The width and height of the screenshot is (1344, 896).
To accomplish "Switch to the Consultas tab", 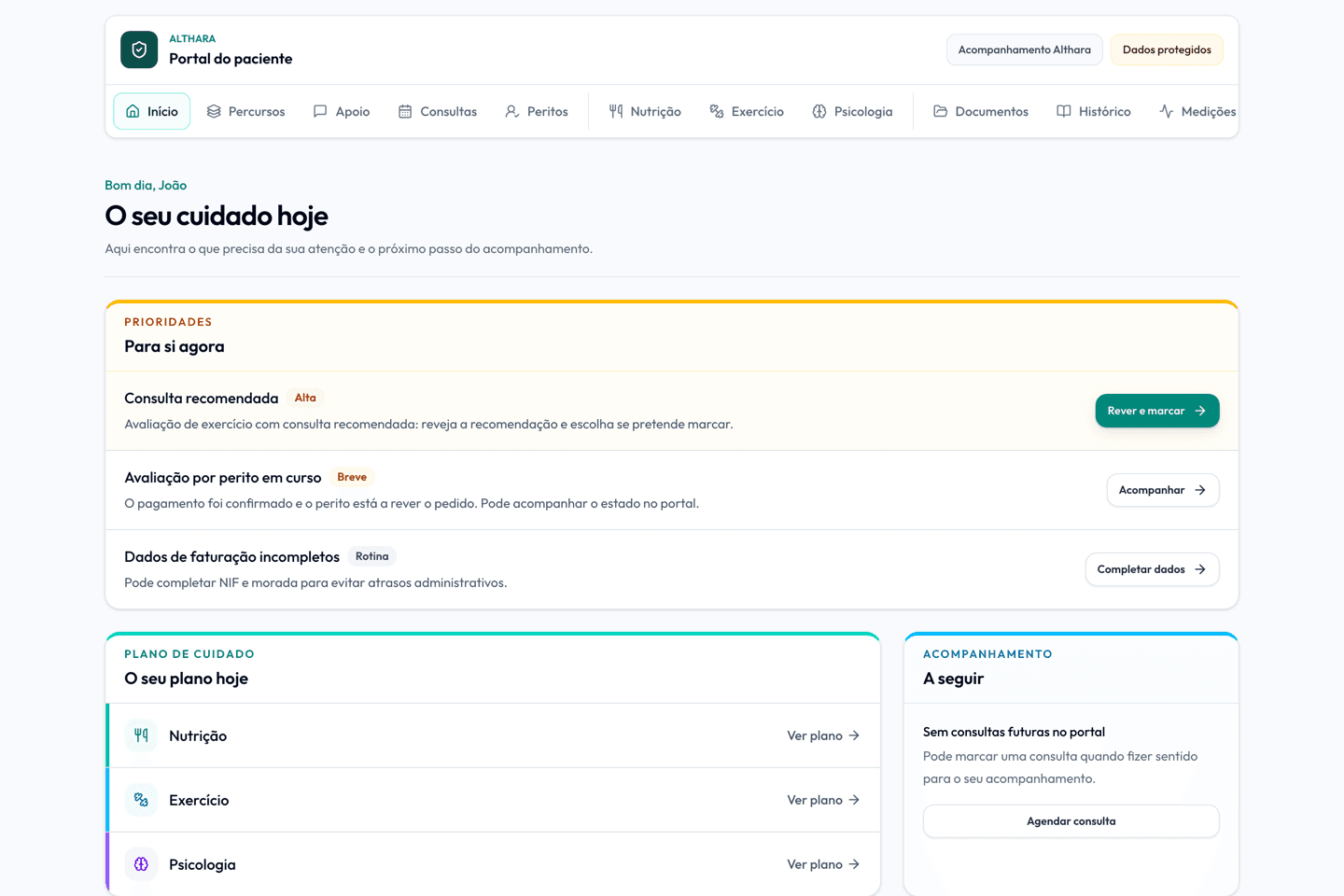I will coord(438,111).
